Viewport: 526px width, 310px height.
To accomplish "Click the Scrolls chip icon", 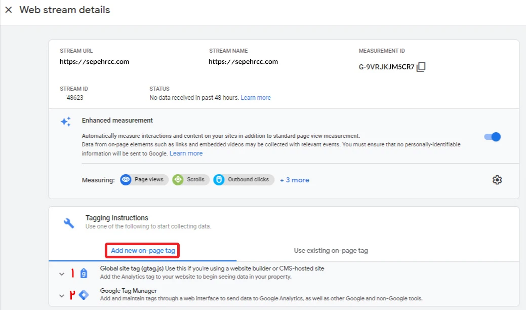I will (178, 180).
